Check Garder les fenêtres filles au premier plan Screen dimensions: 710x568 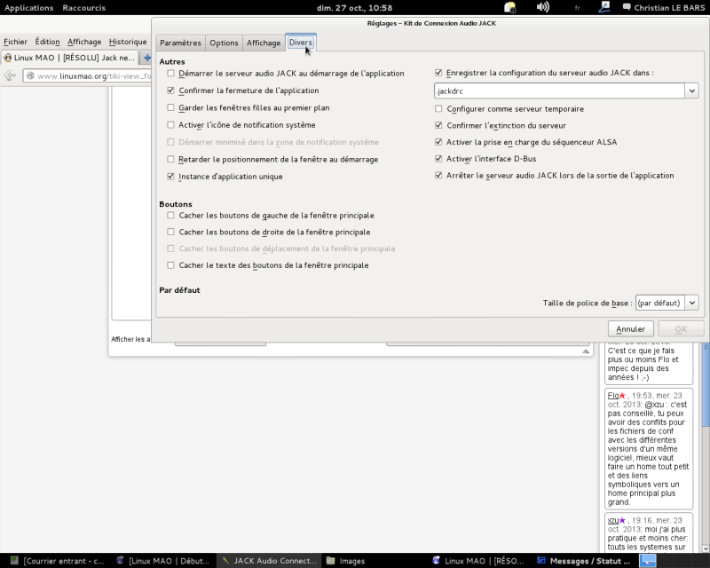[x=170, y=107]
